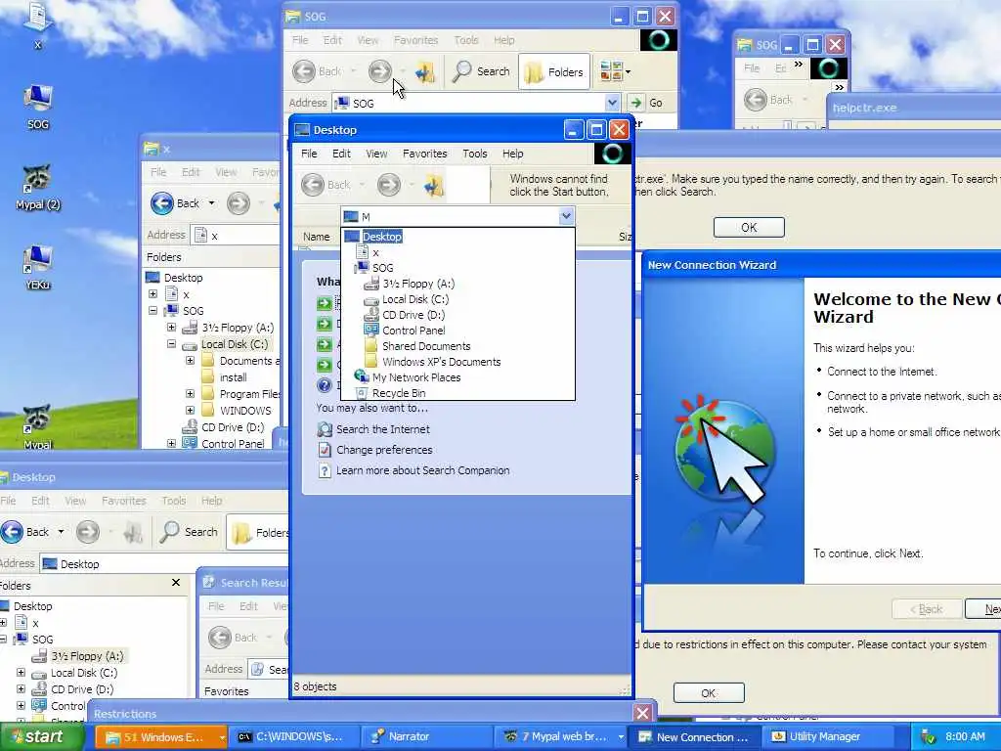Click the Start button
Screen dimensions: 1001x751
[x=41, y=736]
